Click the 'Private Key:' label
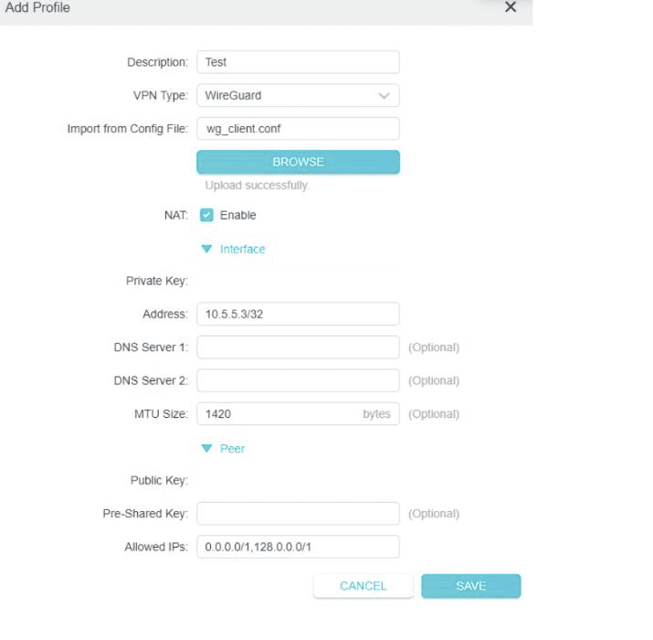Screen dimensions: 653x640 157,281
